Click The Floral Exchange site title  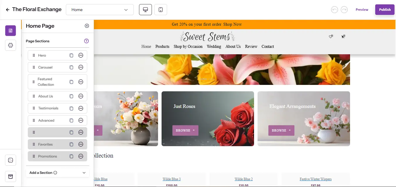pyautogui.click(x=37, y=9)
